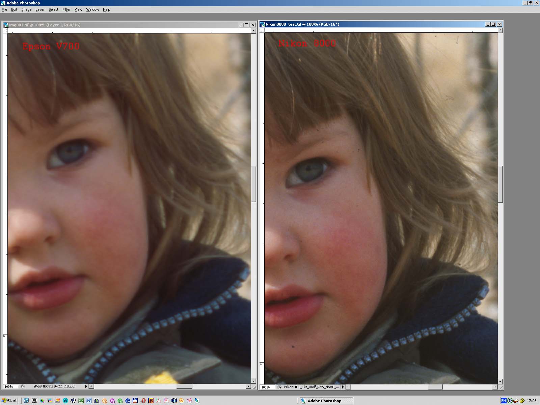
Task: Open the Image menu
Action: [26, 9]
